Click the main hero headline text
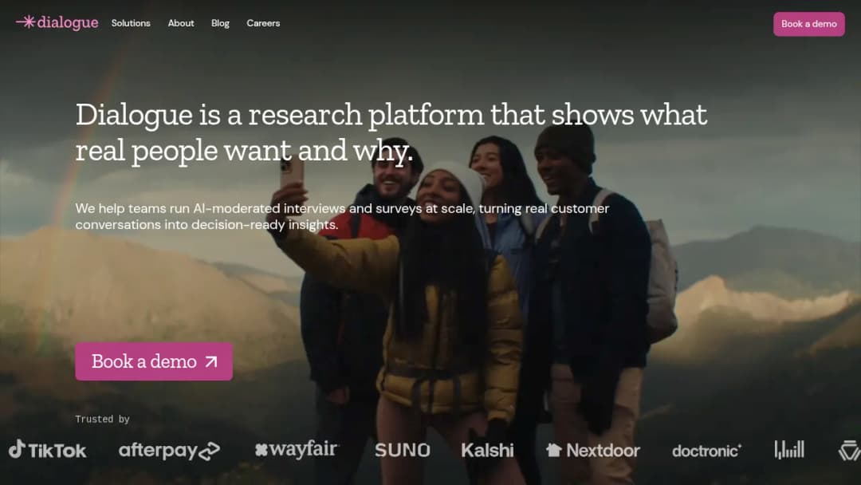 [391, 132]
